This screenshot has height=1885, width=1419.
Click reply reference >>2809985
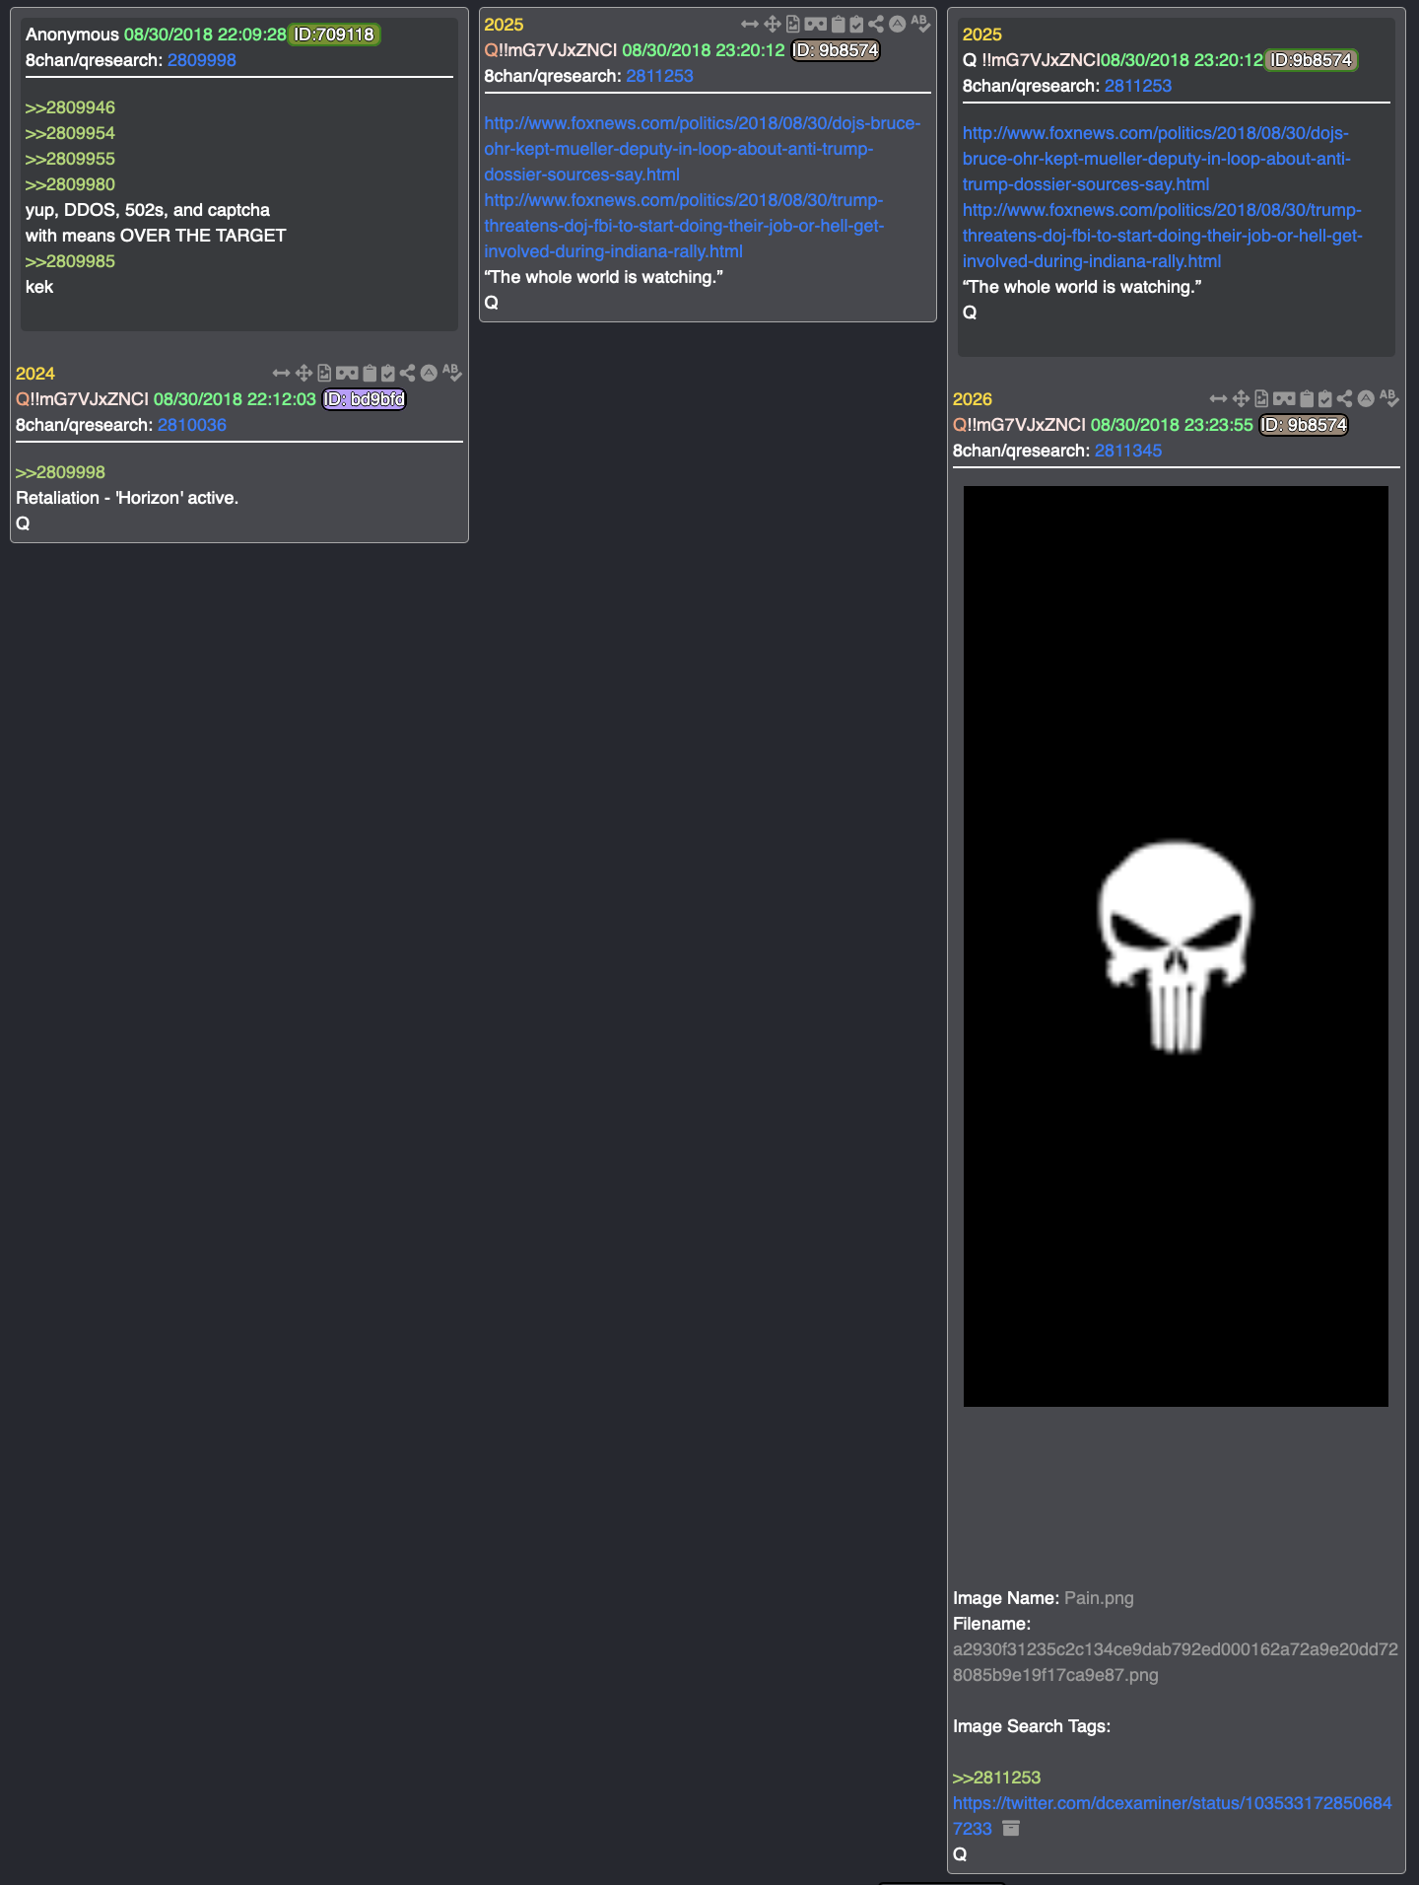(70, 261)
